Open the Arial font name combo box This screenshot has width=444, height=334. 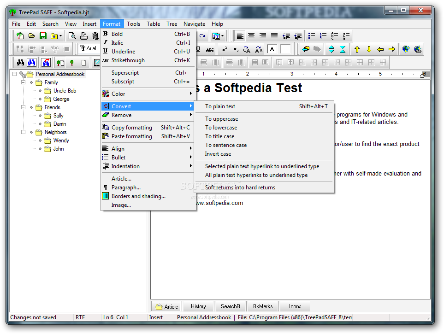pos(89,48)
